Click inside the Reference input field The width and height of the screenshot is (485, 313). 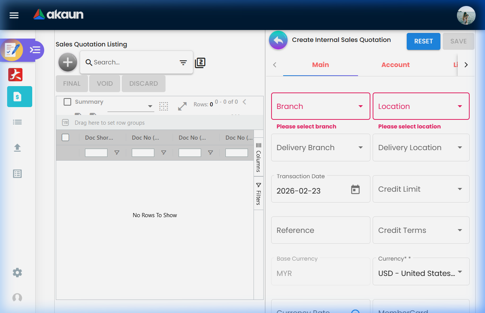[320, 230]
